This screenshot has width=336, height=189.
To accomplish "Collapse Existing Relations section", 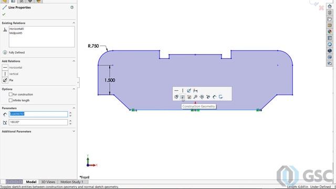I will (73, 23).
